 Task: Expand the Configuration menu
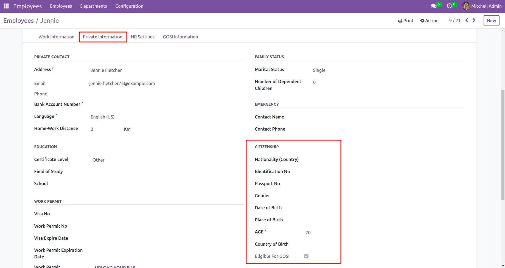pos(129,6)
